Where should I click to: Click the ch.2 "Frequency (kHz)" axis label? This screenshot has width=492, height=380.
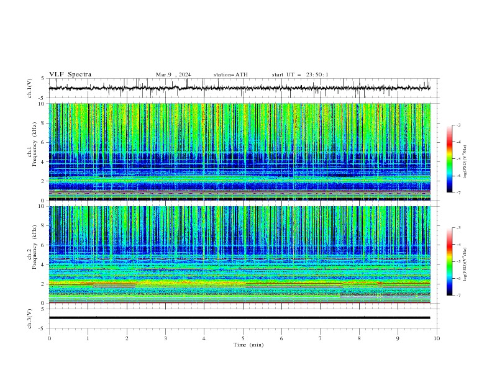35,247
